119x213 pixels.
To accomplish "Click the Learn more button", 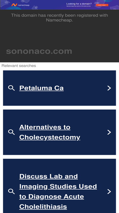I will [x=102, y=5].
